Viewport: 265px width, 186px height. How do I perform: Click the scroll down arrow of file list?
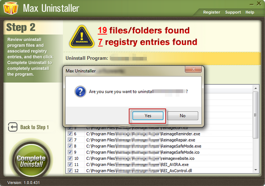[x=256, y=170]
